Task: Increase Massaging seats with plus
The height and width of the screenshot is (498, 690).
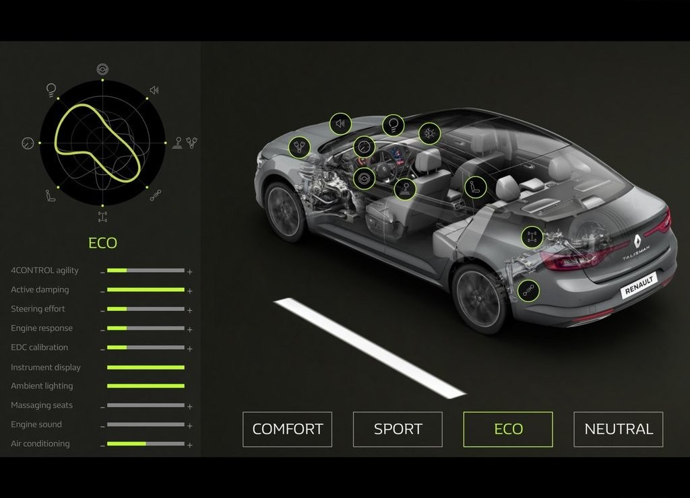Action: click(189, 406)
